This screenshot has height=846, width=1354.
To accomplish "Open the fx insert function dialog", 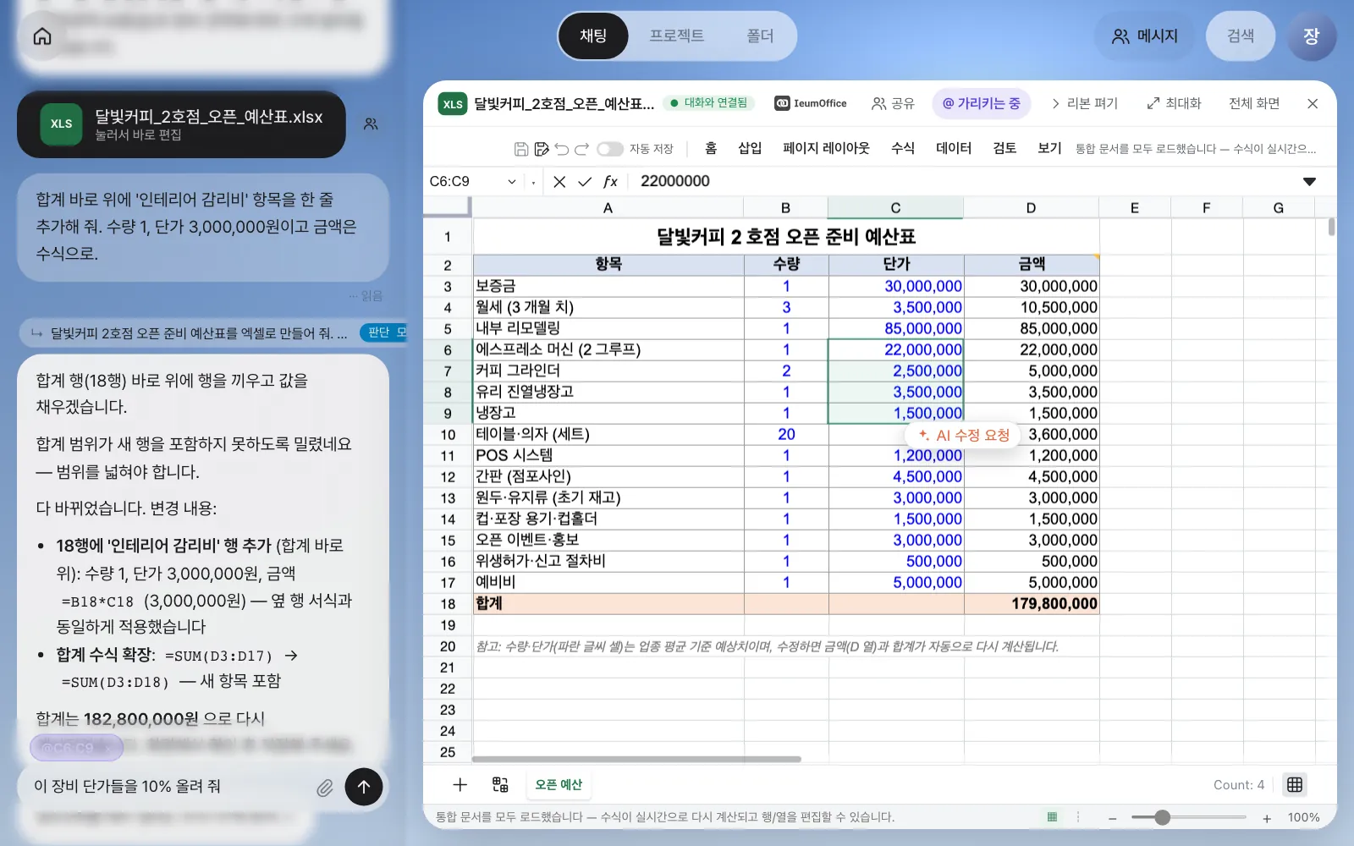I will coord(610,182).
